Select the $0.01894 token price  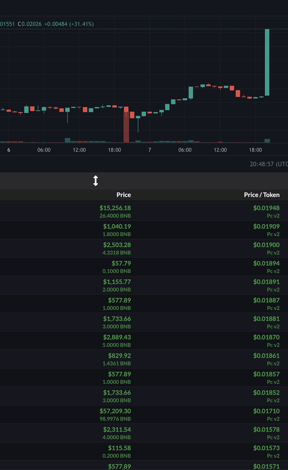[266, 263]
